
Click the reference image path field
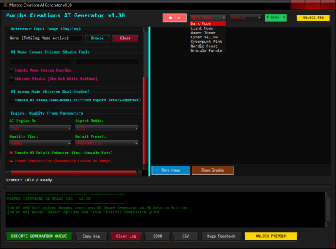tap(46, 38)
